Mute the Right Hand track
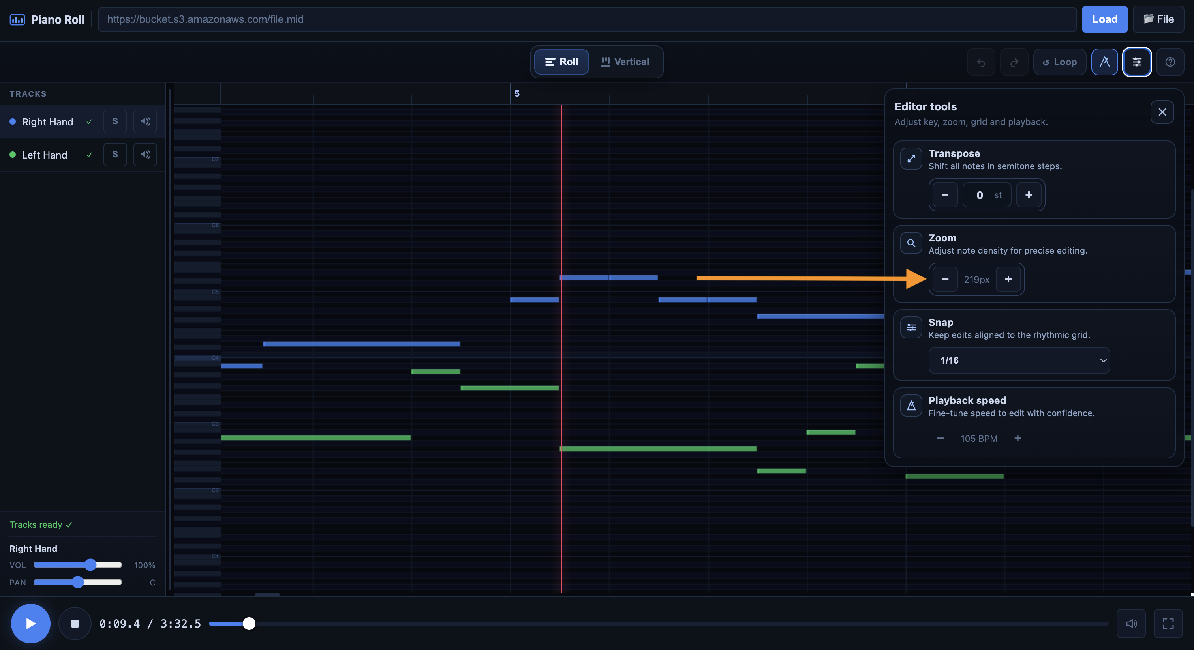The width and height of the screenshot is (1194, 650). coord(145,121)
